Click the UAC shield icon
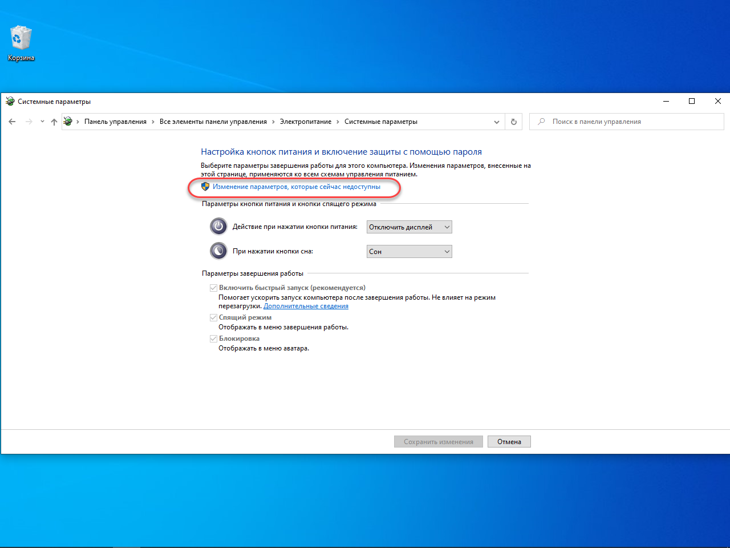 (205, 187)
